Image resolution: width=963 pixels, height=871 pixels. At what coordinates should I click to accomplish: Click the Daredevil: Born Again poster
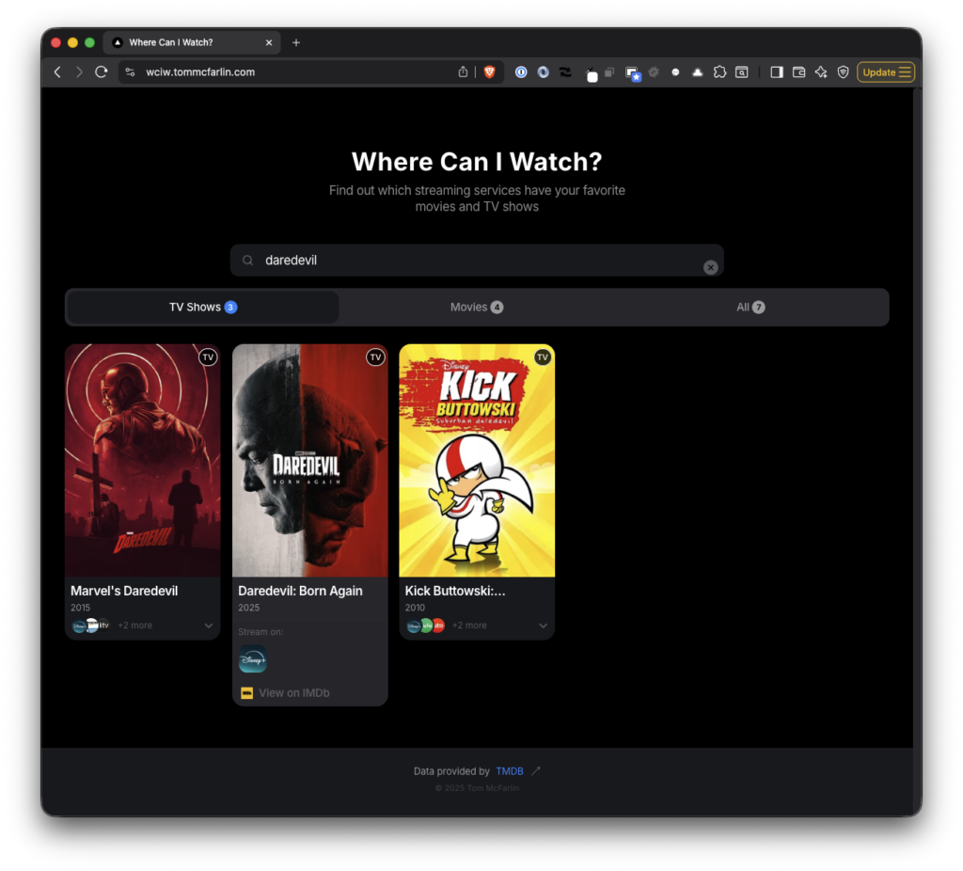[x=309, y=461]
